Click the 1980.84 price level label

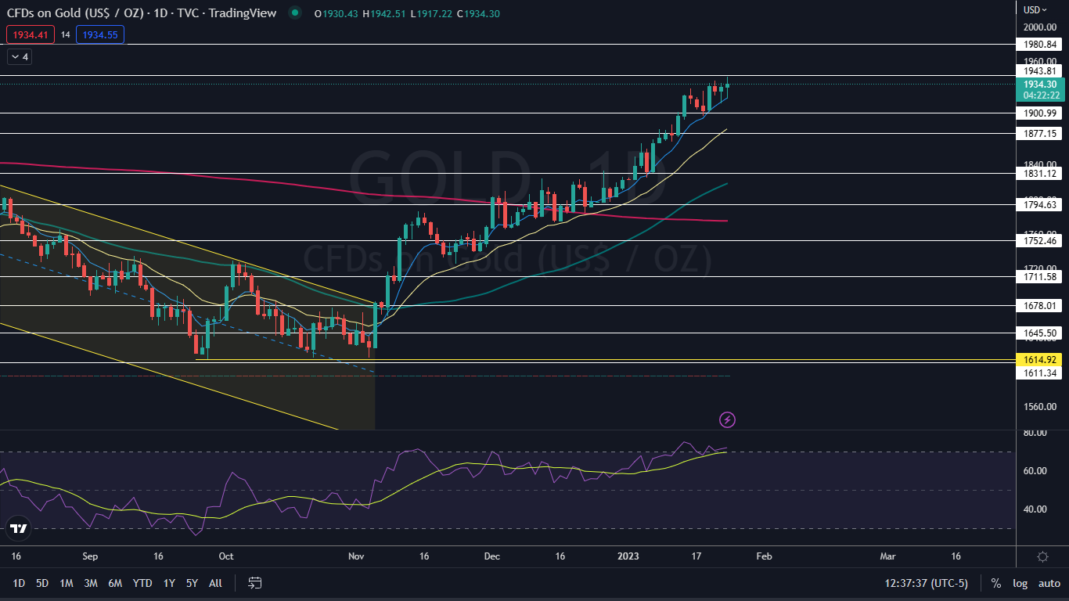click(1041, 45)
